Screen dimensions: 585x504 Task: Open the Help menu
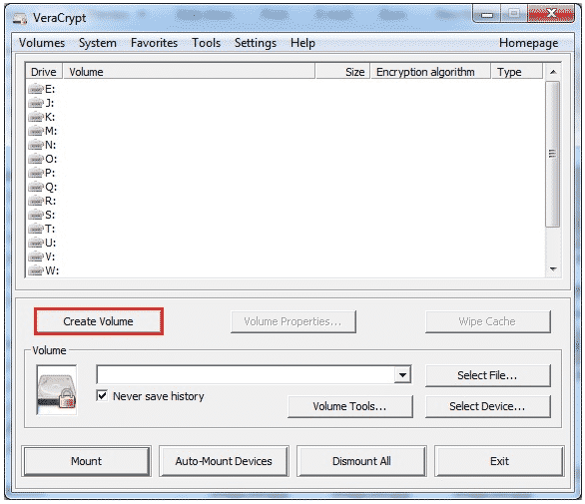point(302,43)
